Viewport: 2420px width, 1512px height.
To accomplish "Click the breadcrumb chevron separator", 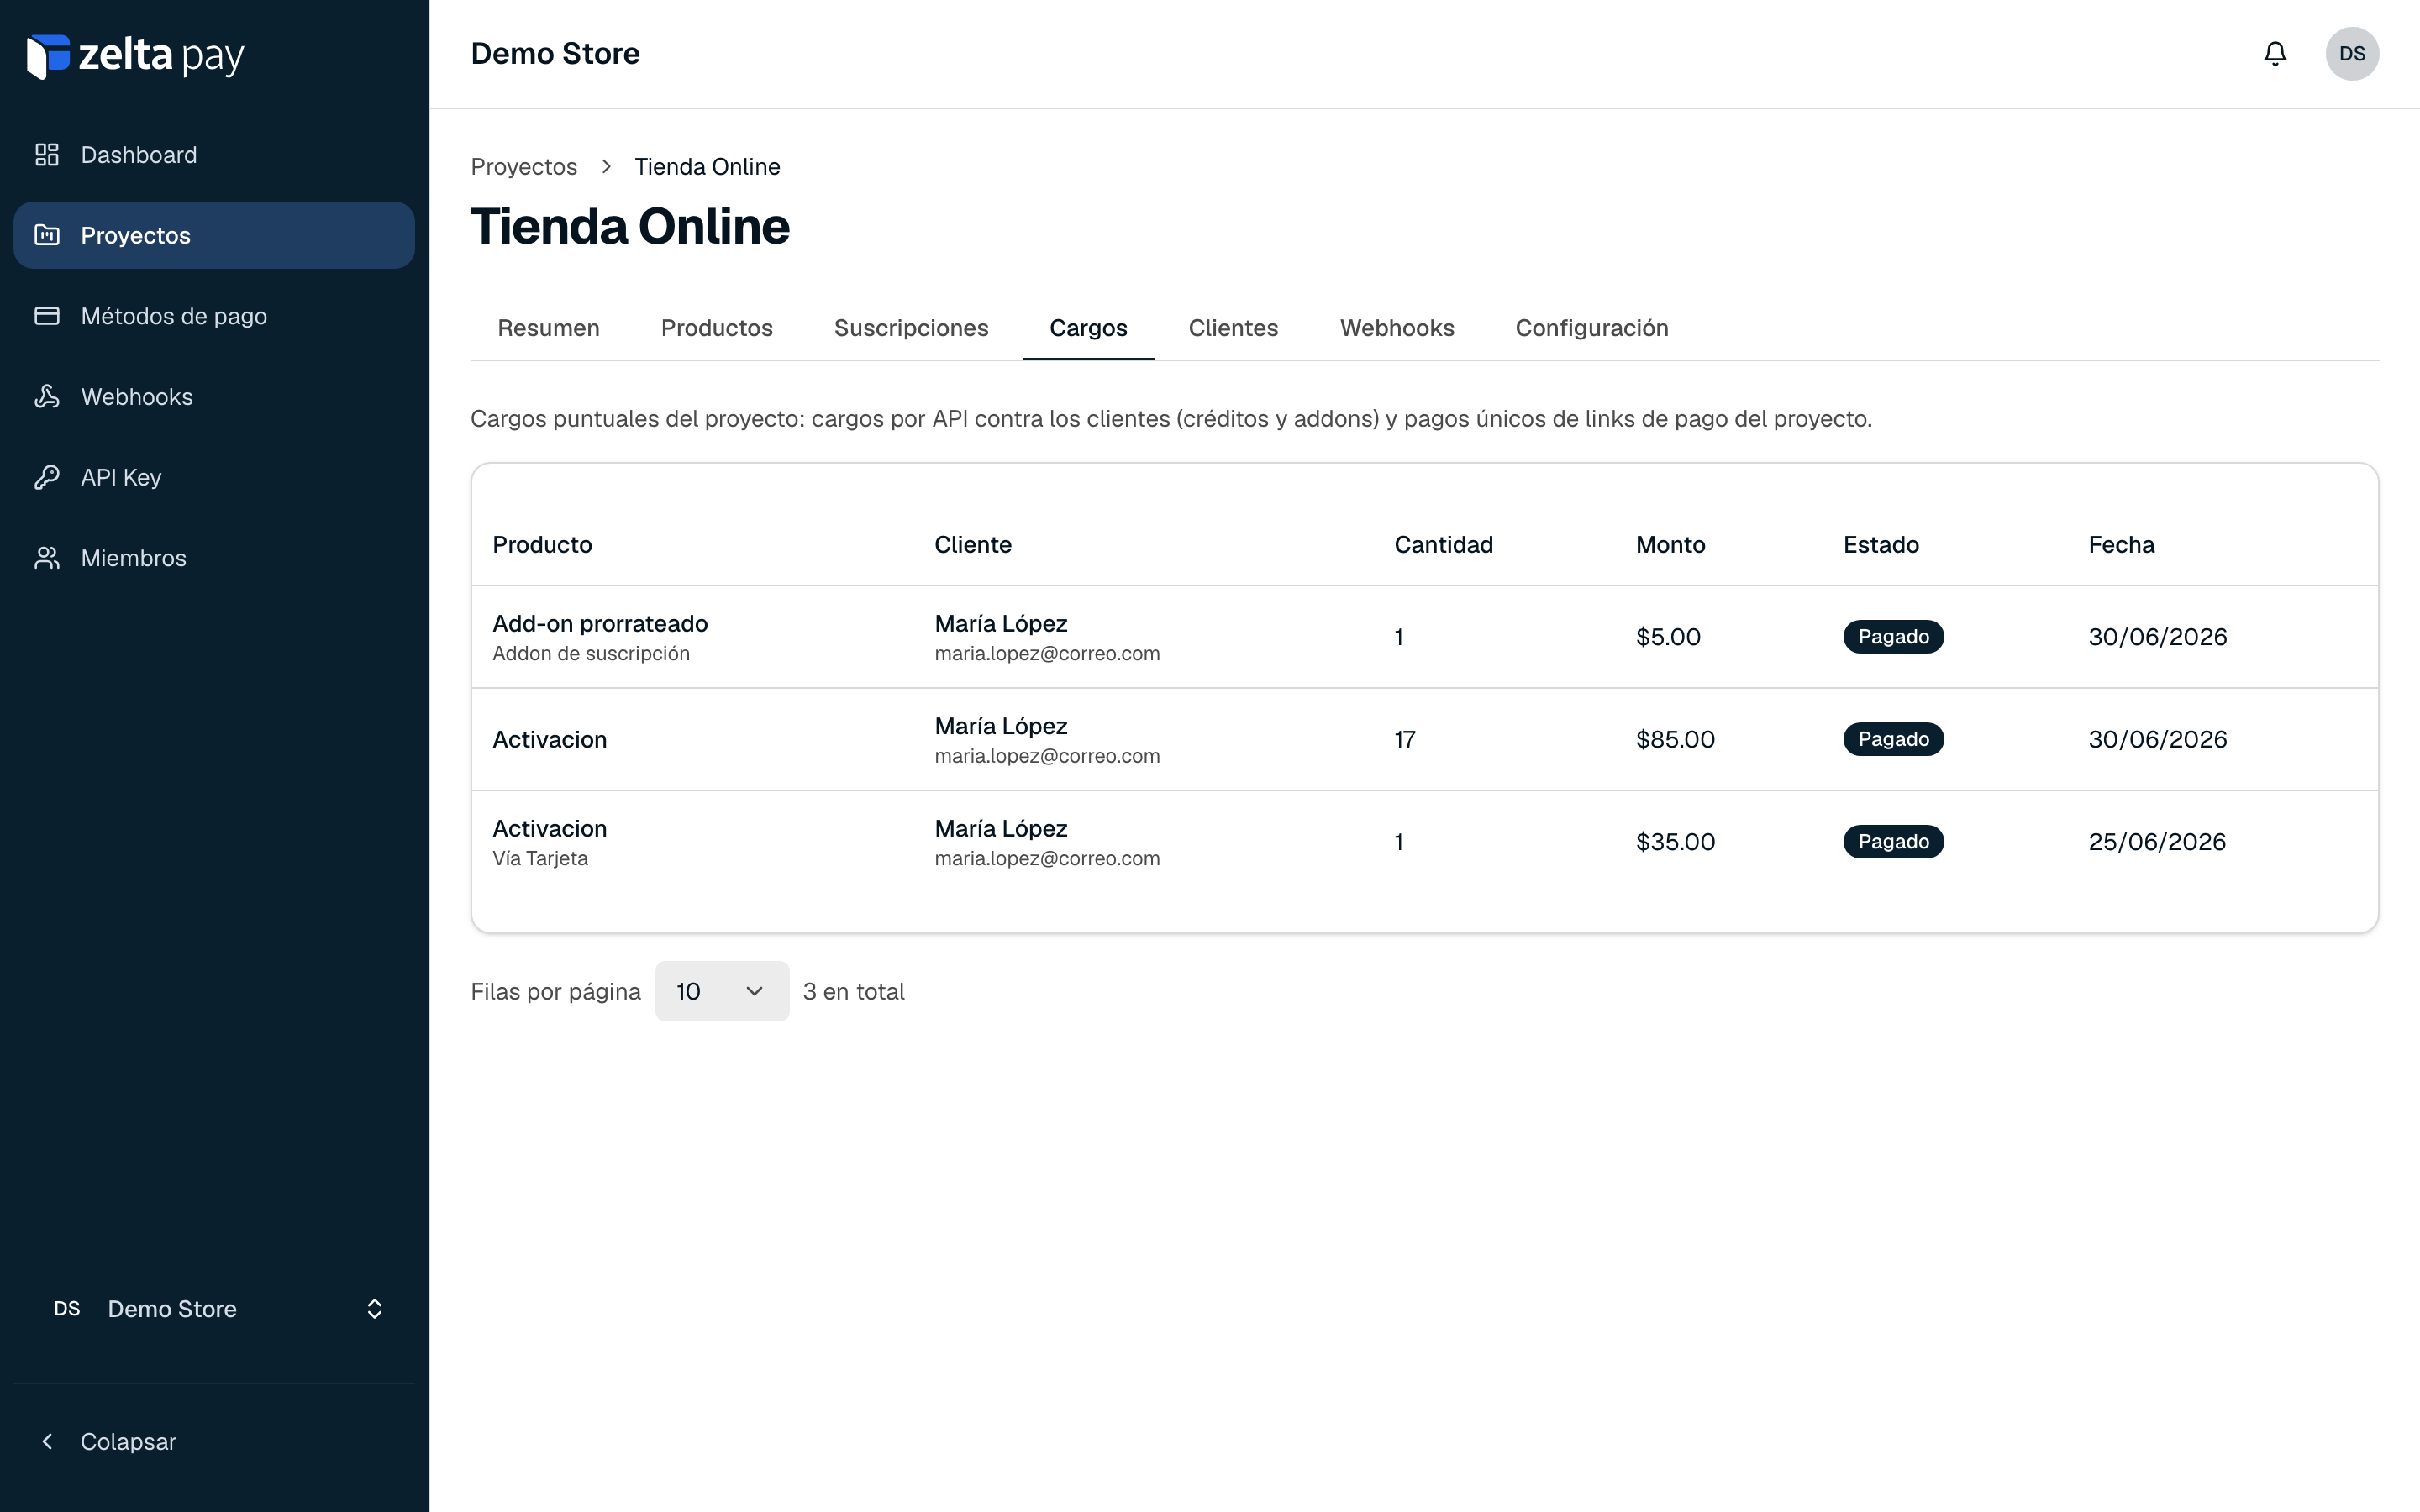I will coord(606,167).
